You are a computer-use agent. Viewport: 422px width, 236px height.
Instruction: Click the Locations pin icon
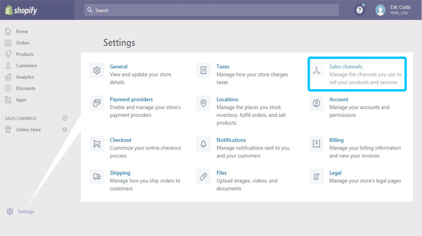(204, 103)
